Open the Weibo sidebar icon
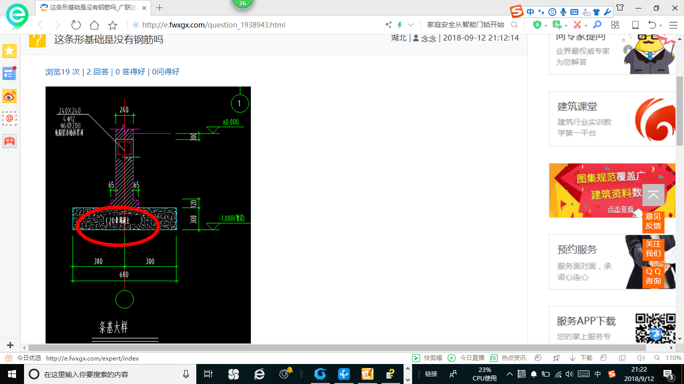The image size is (684, 384). (10, 96)
